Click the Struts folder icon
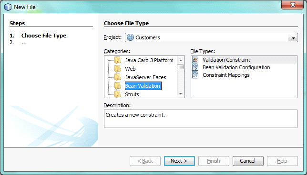This screenshot has height=175, width=307. (x=118, y=94)
